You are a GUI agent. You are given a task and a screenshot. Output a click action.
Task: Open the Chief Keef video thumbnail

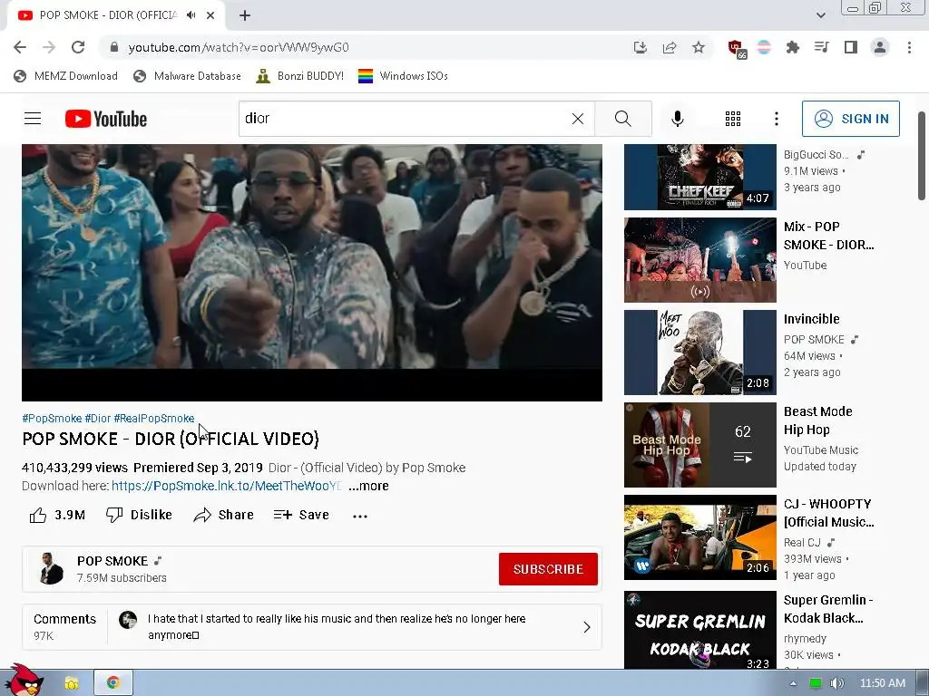[699, 177]
